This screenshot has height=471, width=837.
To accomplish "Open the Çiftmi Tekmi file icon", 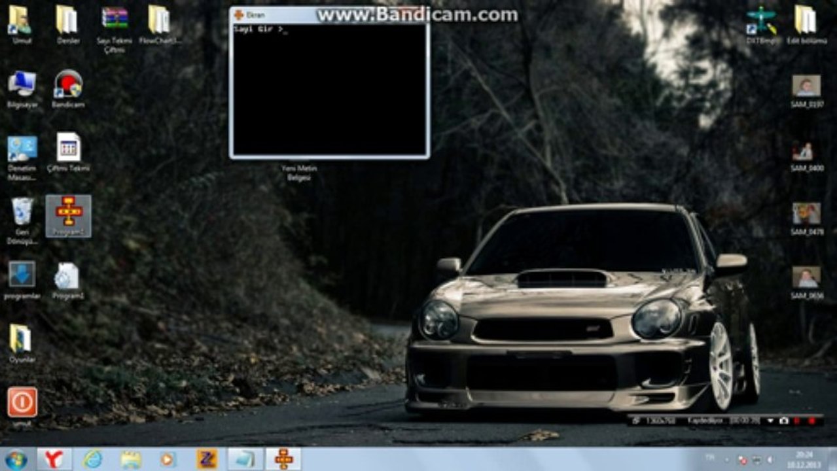I will (x=68, y=152).
